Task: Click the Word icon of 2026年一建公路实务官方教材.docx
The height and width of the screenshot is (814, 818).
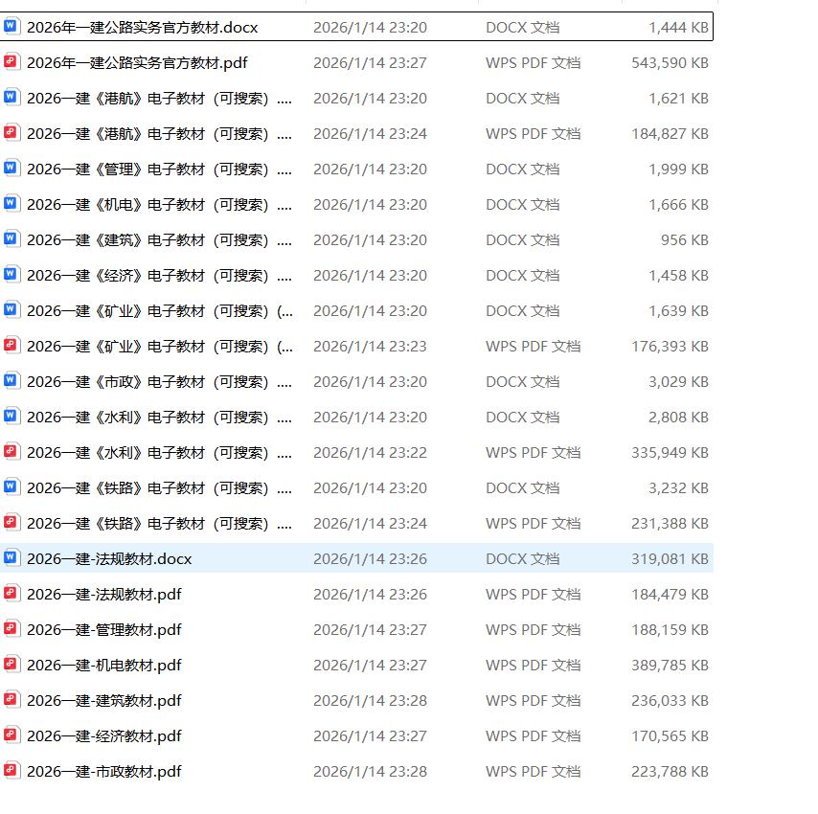Action: [x=11, y=28]
